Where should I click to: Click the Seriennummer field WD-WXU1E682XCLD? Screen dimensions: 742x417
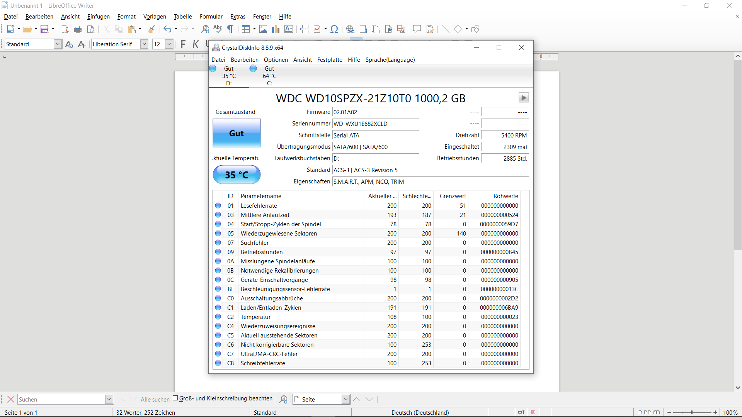pos(376,124)
